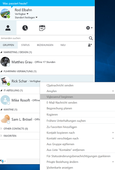Select the Mike Rosoft contact name
The width and height of the screenshot is (115, 170).
pyautogui.click(x=21, y=100)
